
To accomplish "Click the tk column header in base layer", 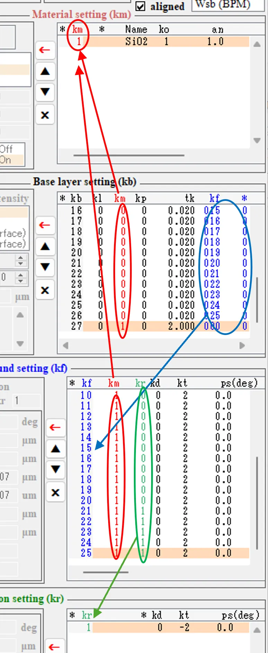I will point(190,198).
